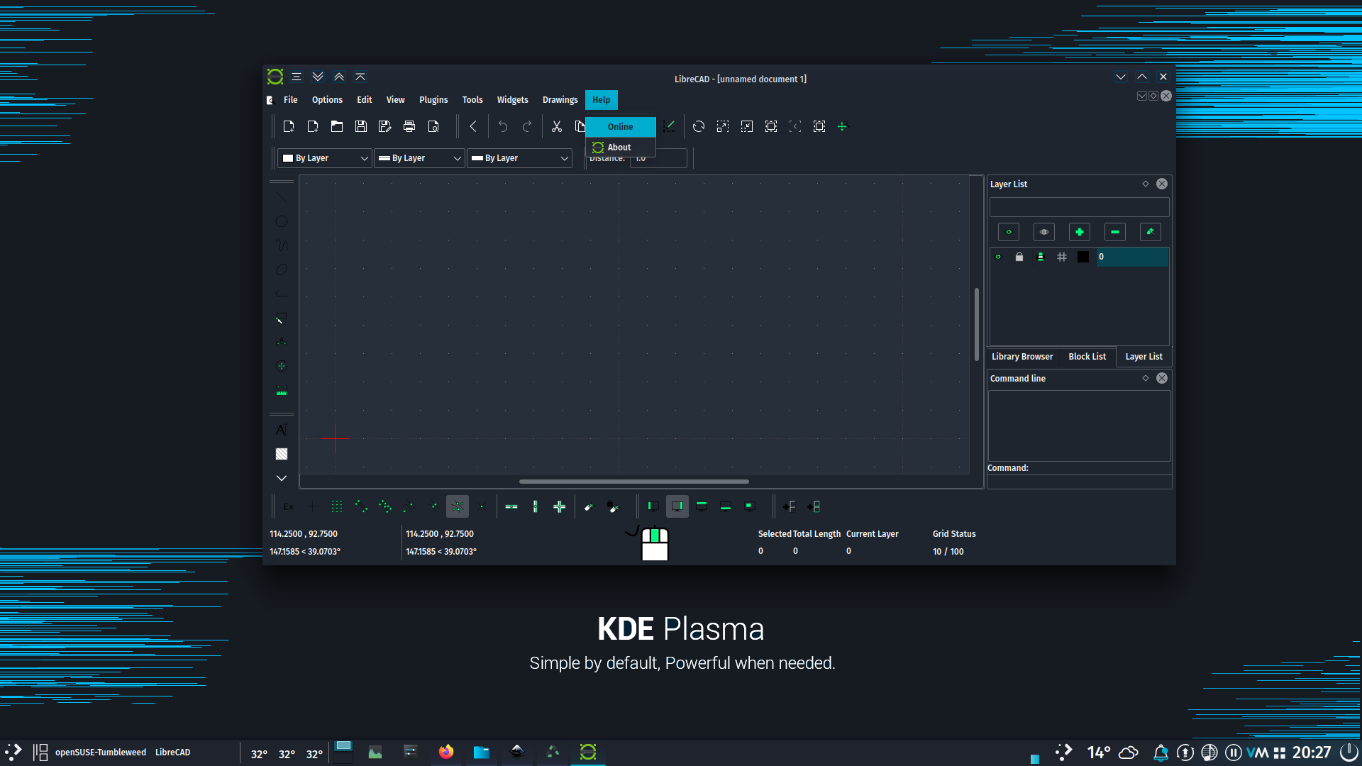
Task: Select the Hatch tool in left toolbar
Action: pos(282,454)
